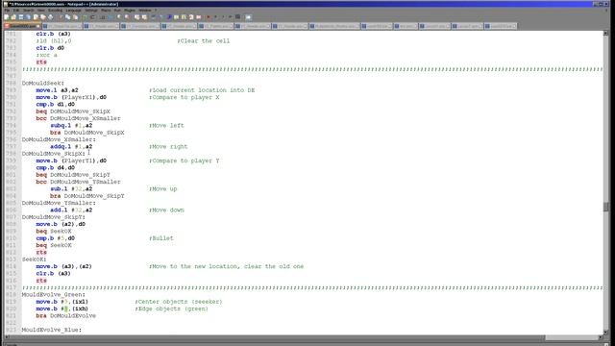Viewport: 615px width, 346px height.
Task: Click the ';Bullet' comment
Action: 161,238
